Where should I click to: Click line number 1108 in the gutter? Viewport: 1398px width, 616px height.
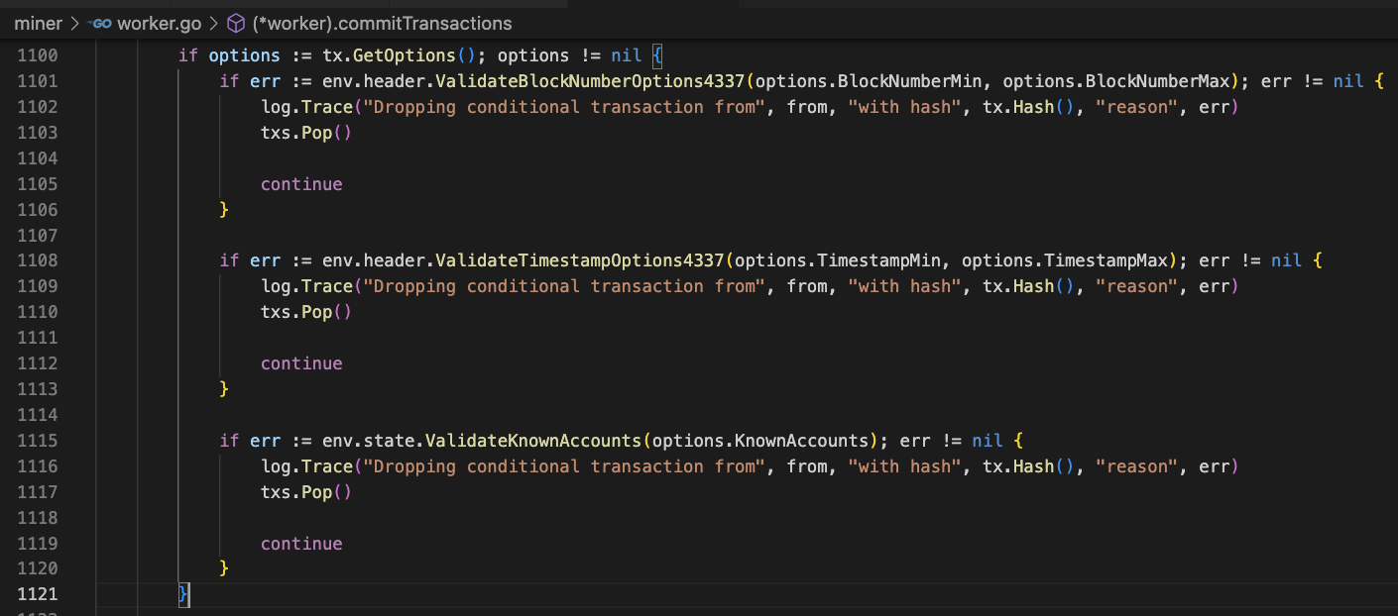coord(38,260)
